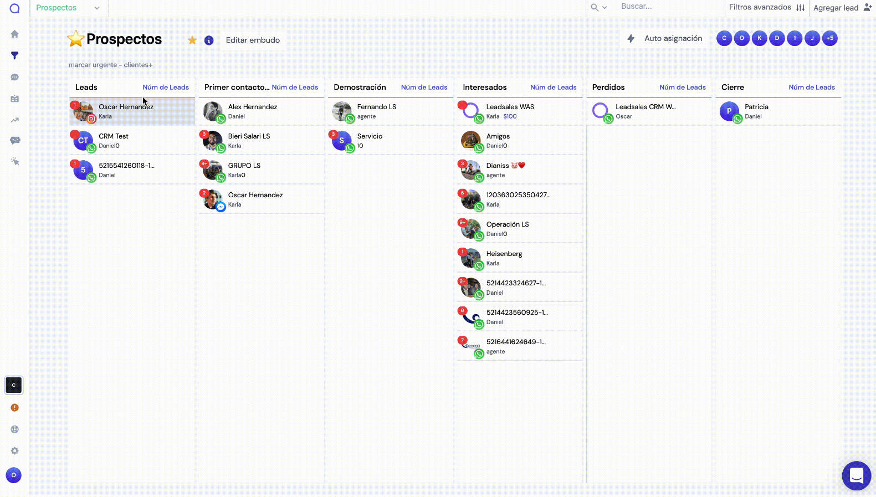Select agent avatar 1 filter in header

(x=795, y=38)
